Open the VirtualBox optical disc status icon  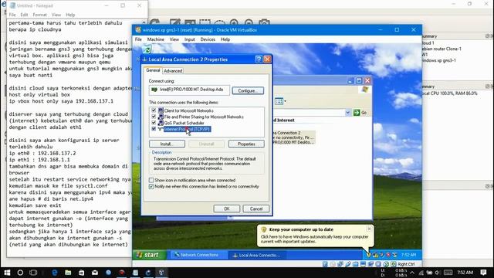333,264
